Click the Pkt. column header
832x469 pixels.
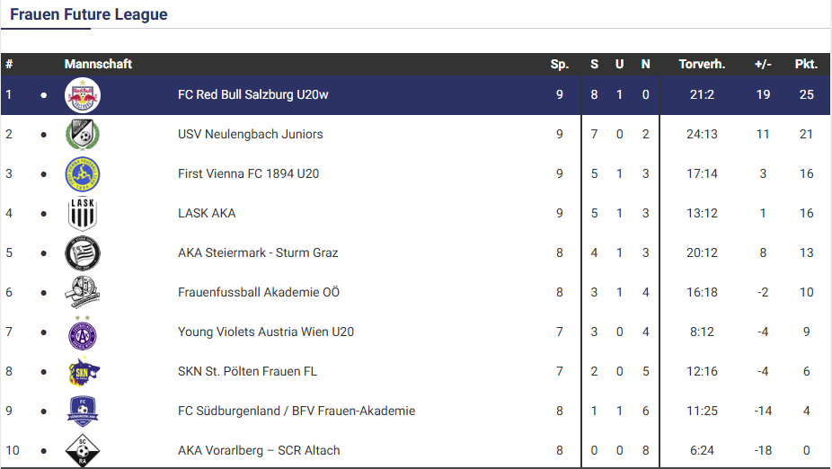(806, 65)
